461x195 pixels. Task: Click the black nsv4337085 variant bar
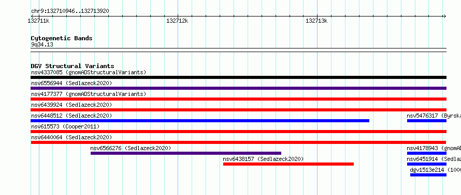[x=238, y=77]
